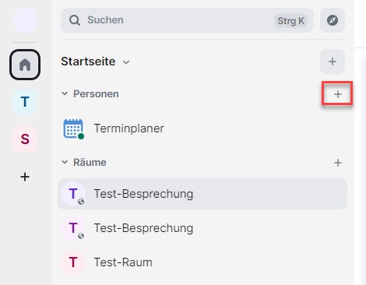
Task: Expand the Startseite dropdown chevron
Action: pos(126,62)
